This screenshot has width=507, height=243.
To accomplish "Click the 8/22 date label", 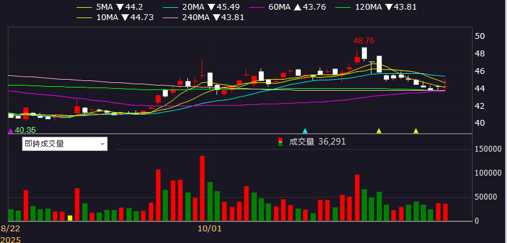I will 10,229.
